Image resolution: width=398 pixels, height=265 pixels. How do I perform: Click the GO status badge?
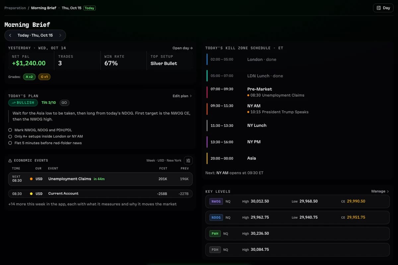pyautogui.click(x=64, y=103)
